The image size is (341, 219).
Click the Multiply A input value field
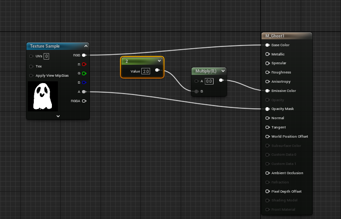pyautogui.click(x=209, y=81)
